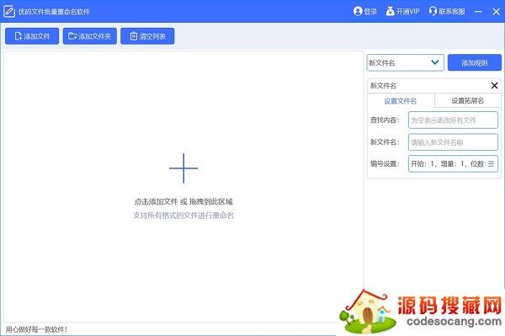
Task: Minimize the application window
Action: [478, 12]
